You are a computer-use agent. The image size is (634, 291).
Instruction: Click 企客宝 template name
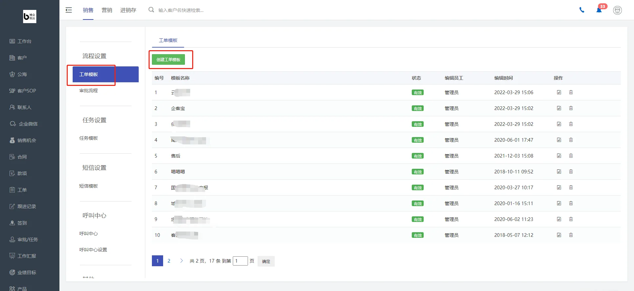(x=178, y=108)
